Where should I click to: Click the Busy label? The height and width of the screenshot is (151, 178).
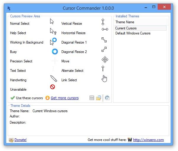(13, 52)
